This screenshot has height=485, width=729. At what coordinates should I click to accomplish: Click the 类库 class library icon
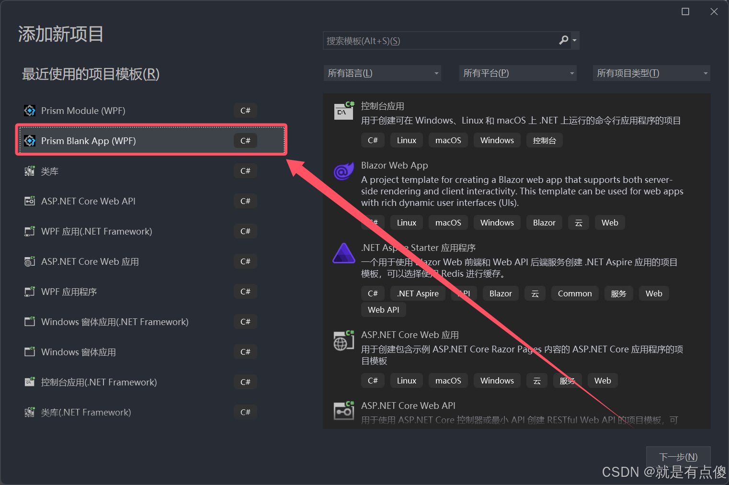[x=29, y=170]
